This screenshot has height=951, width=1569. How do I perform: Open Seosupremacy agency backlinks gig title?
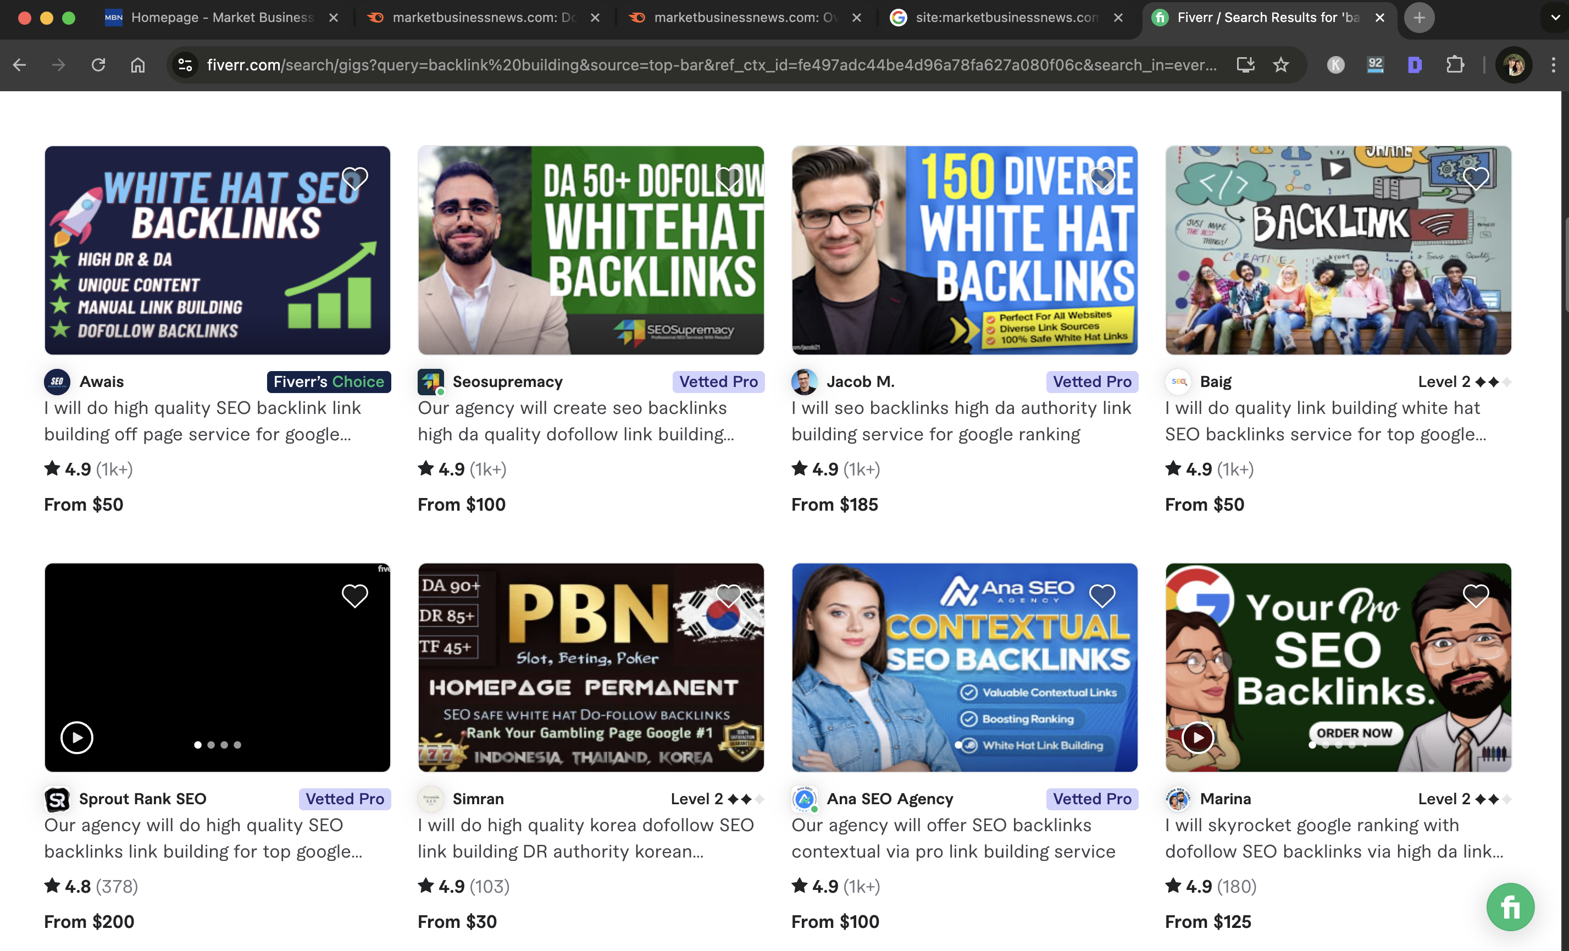point(575,421)
